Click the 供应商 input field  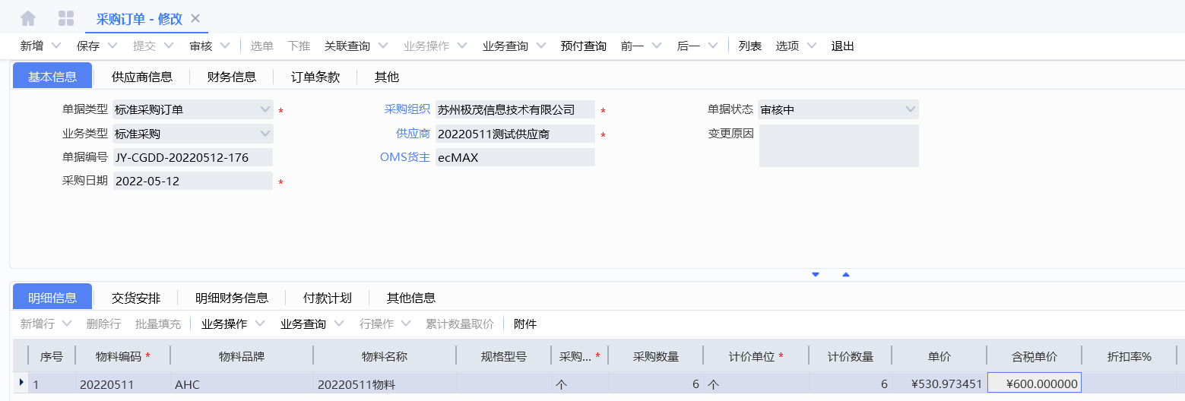click(x=515, y=134)
